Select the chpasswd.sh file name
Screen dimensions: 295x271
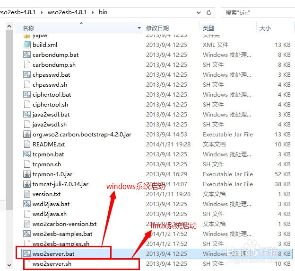50,85
